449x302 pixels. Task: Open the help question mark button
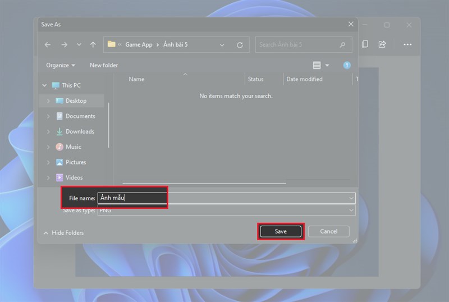(347, 65)
